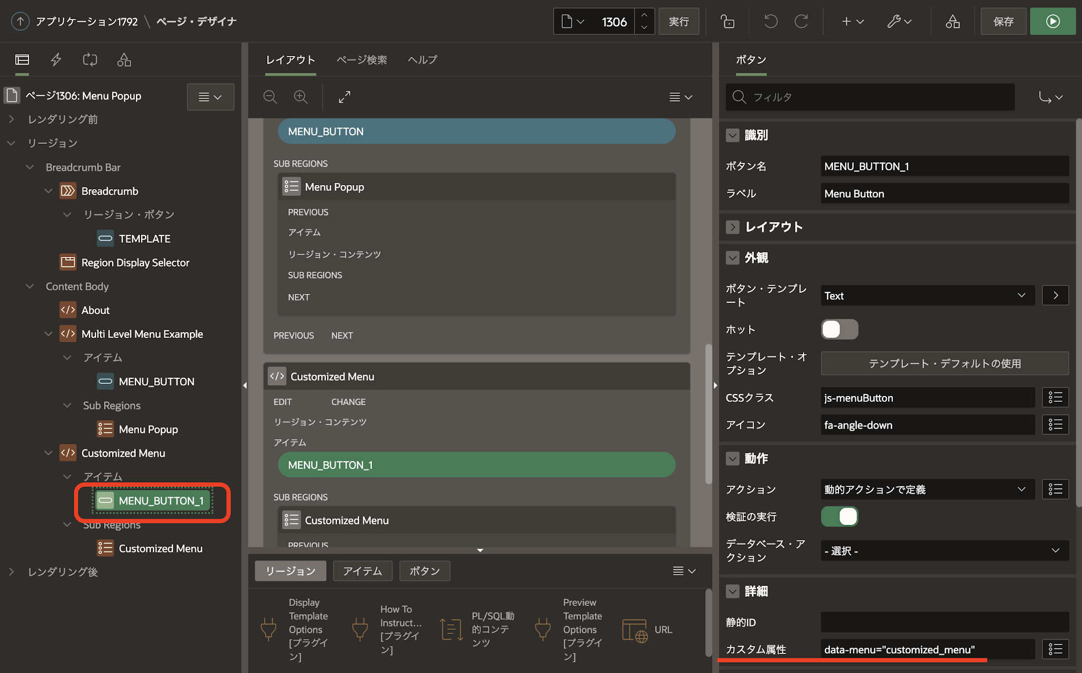1082x673 pixels.
Task: Switch to the ページ検索 tab
Action: 361,60
